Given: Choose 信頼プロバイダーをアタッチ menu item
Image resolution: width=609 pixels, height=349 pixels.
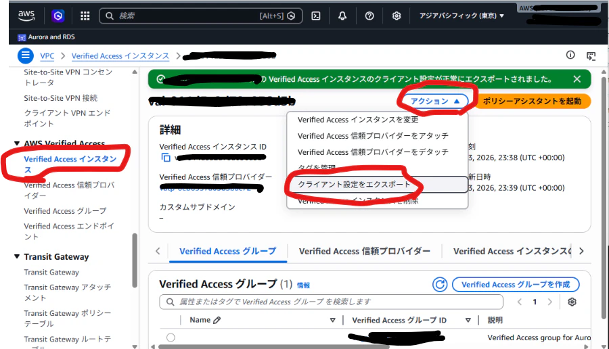Looking at the screenshot, I should [377, 136].
